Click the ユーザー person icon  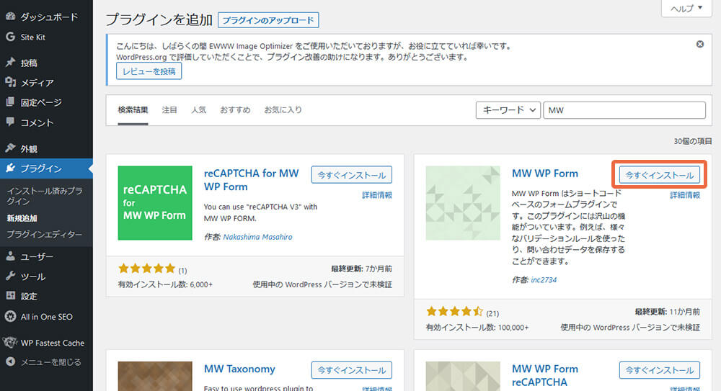click(10, 256)
